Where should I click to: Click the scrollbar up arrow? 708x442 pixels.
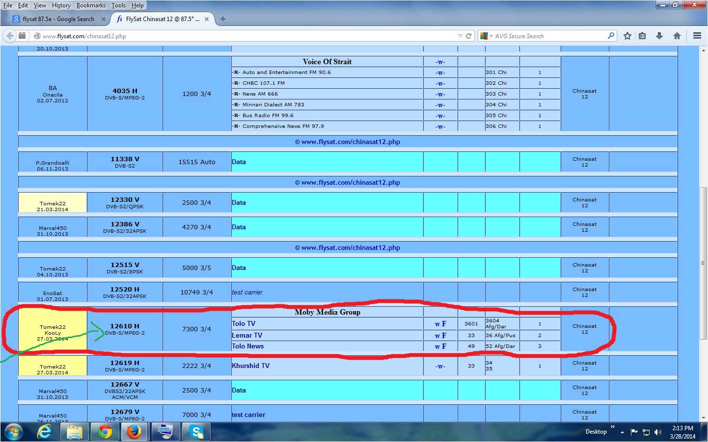pyautogui.click(x=704, y=50)
